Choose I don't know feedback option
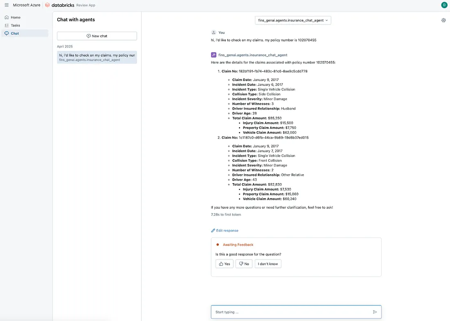450x321 pixels. coord(268,264)
